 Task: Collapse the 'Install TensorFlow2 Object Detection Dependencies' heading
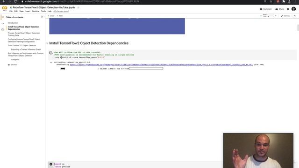[47, 43]
